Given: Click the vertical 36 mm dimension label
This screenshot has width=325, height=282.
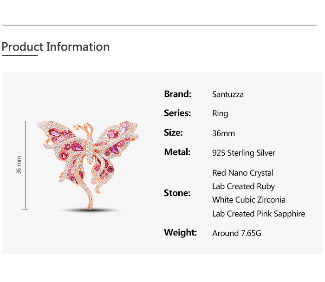Looking at the screenshot, I should click(x=19, y=165).
